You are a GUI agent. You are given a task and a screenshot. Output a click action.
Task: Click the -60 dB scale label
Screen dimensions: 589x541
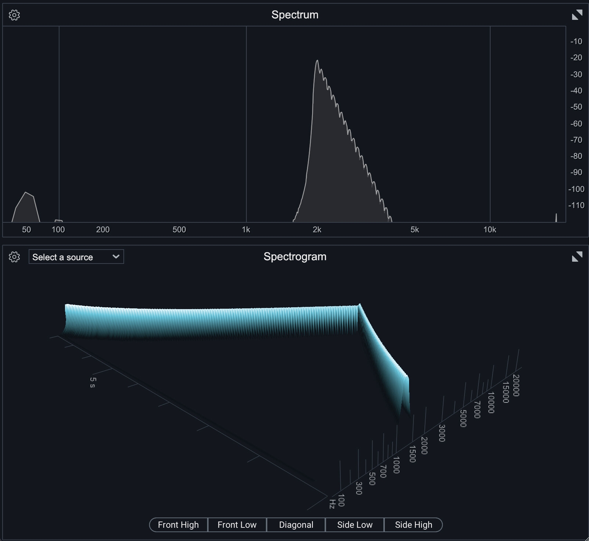coord(576,123)
